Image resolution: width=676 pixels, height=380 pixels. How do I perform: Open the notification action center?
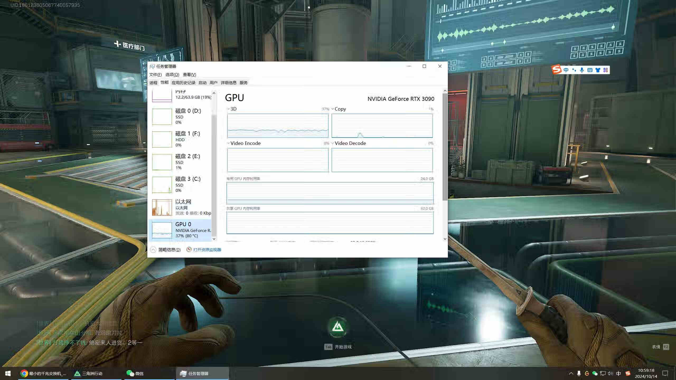[665, 373]
